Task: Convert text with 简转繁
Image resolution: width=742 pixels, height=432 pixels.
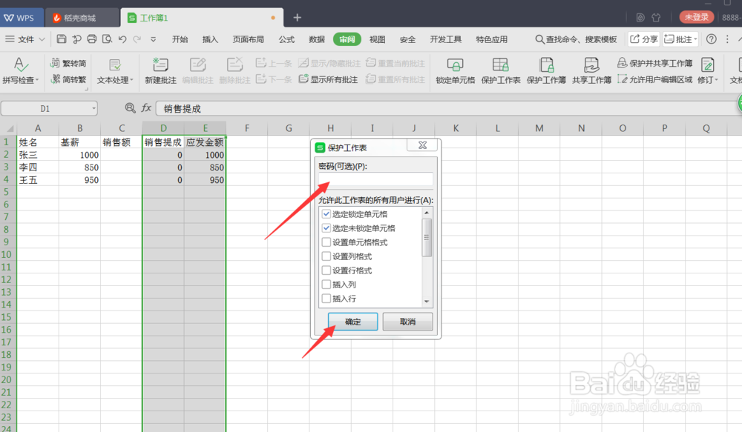Action: click(x=68, y=79)
